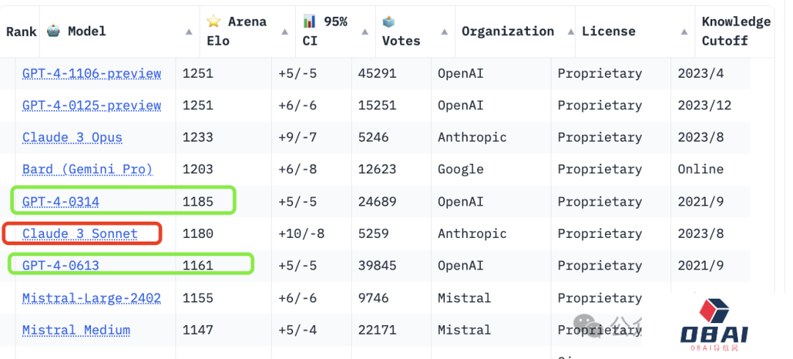
Task: Open the Bard (Gemini Pro) link
Action: [x=87, y=170]
